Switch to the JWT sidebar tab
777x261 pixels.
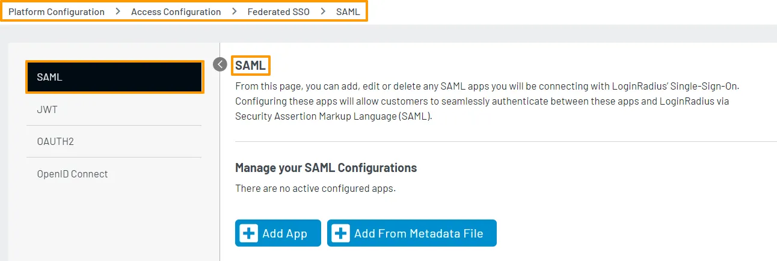click(114, 109)
